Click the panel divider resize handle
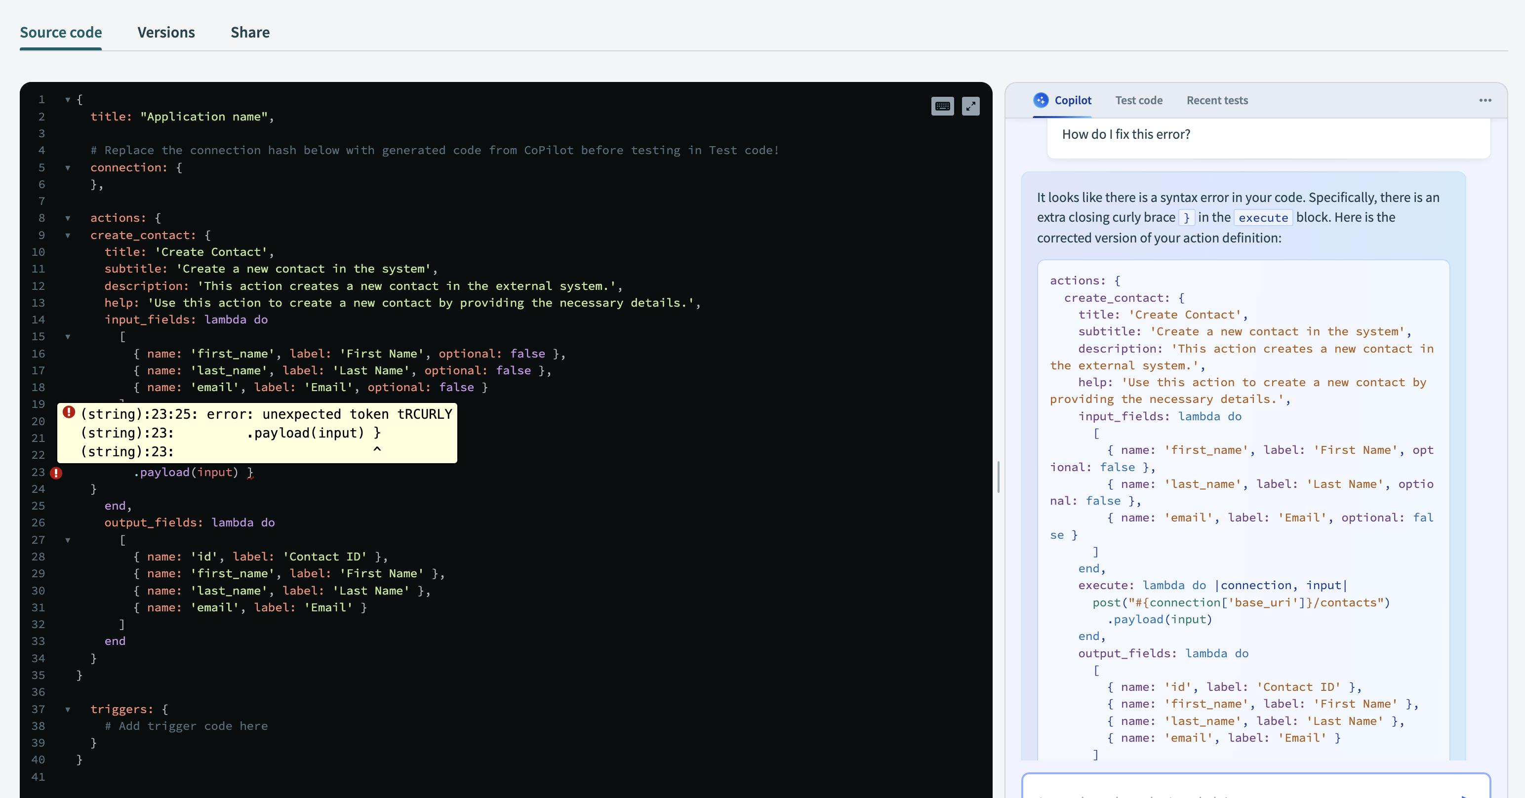The image size is (1525, 798). tap(998, 477)
